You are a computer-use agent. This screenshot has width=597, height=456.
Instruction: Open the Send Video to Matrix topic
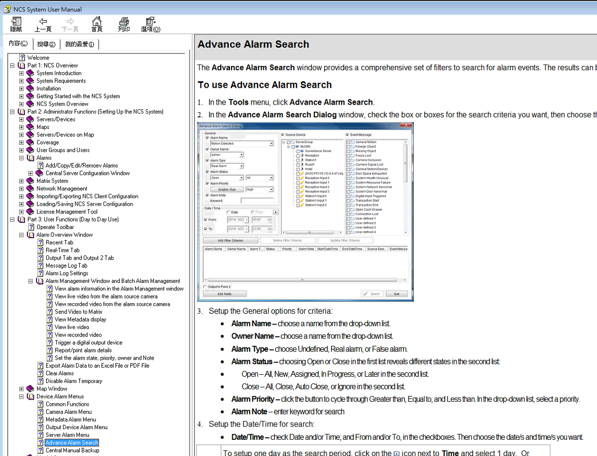click(x=78, y=312)
